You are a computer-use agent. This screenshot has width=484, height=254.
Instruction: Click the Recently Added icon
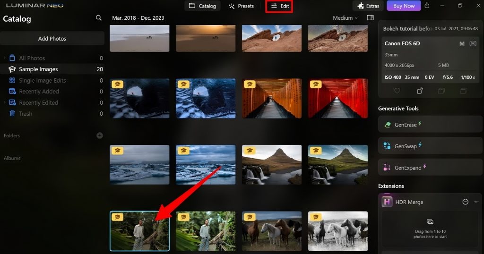[12, 91]
